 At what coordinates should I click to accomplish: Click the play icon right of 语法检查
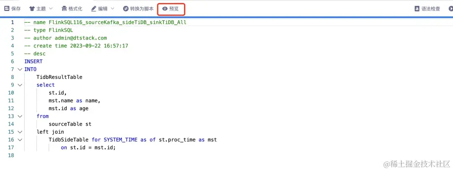click(450, 9)
